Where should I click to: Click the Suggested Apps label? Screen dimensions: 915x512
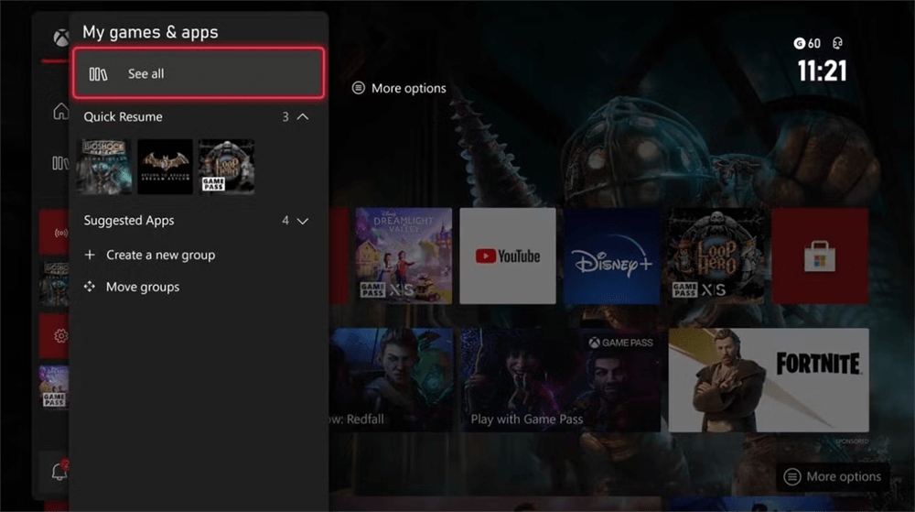click(x=129, y=221)
